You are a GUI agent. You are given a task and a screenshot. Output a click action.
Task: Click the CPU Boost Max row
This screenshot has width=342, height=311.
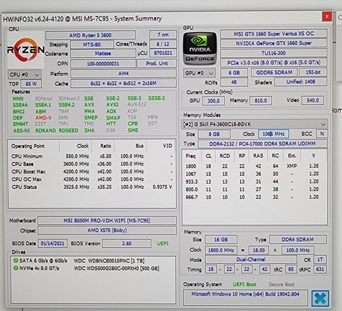tap(92, 172)
